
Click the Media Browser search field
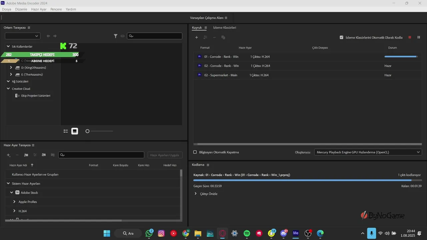[x=155, y=36]
